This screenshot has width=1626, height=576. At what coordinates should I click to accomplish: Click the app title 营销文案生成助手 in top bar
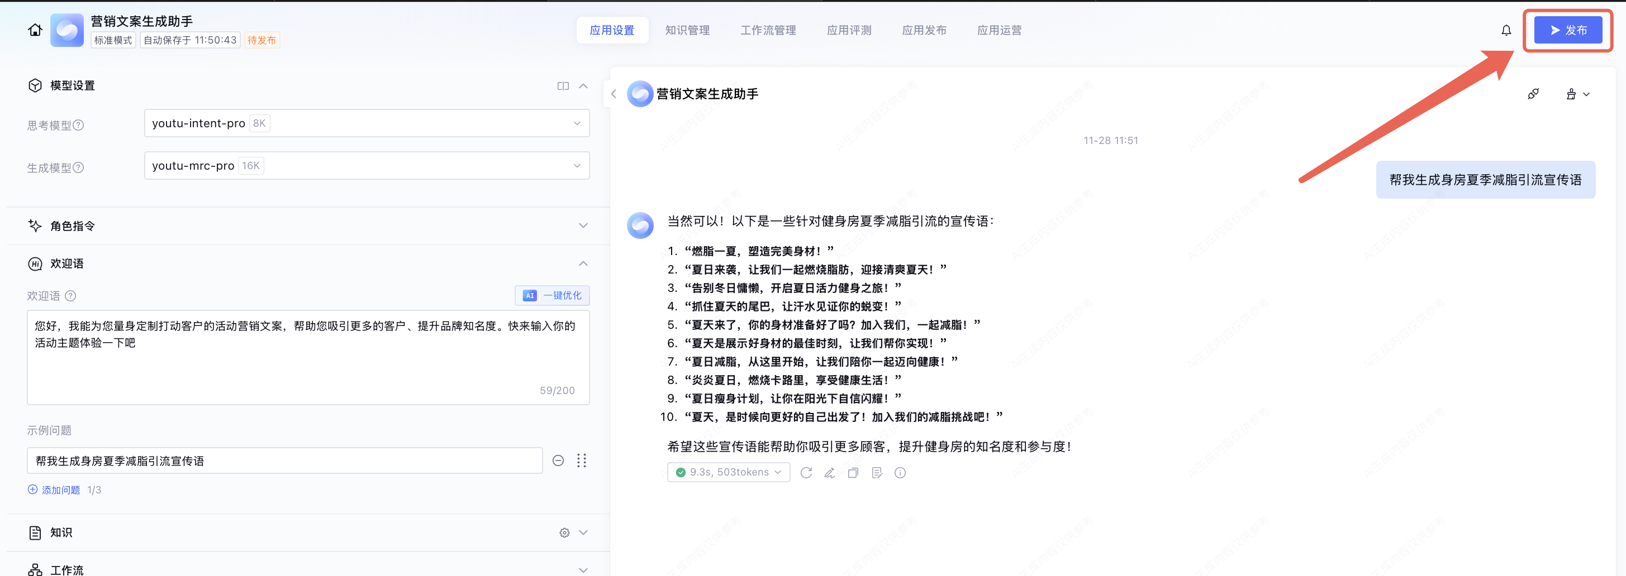(142, 21)
